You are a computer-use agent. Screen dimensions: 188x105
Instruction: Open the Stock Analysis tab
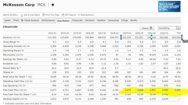32,20
